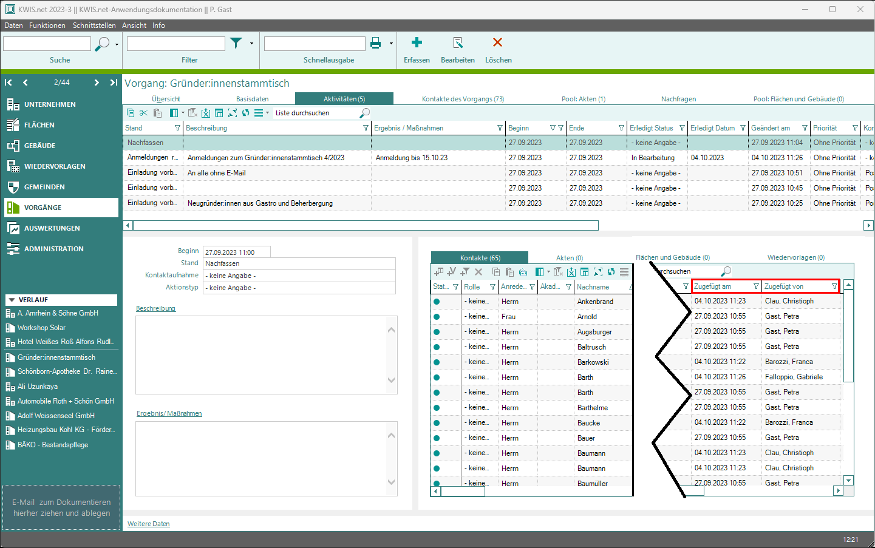
Task: Open the Ergebnis/Maßnahmen link
Action: click(x=169, y=413)
